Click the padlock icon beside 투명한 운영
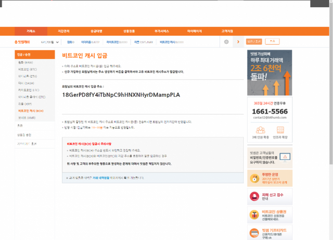Viewport: 333px width, 240px height. click(x=254, y=179)
